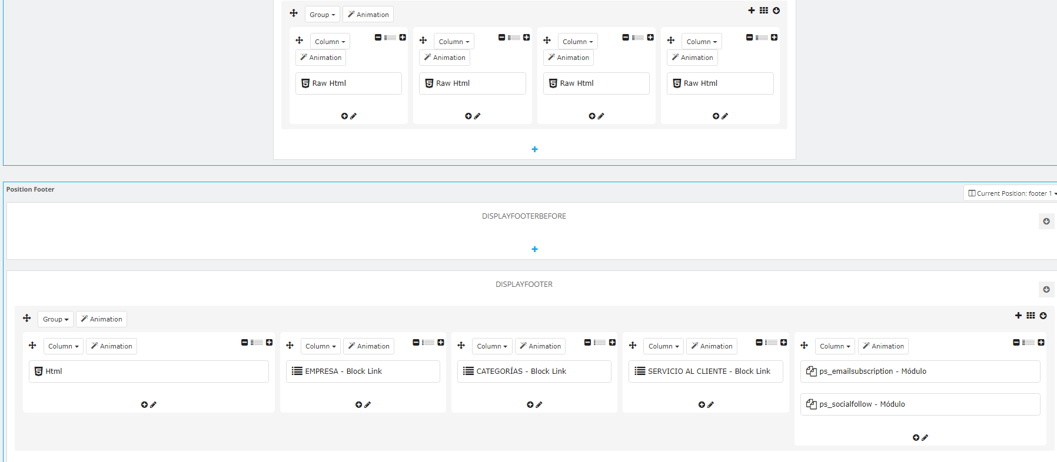Select the CATEGORÍAS - Block Link widget
The width and height of the screenshot is (1057, 462).
[x=534, y=371]
